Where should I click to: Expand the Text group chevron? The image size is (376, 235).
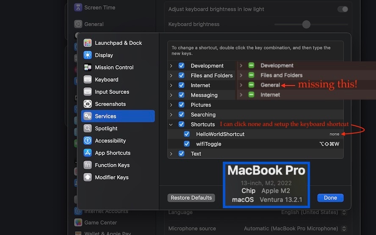tap(171, 154)
